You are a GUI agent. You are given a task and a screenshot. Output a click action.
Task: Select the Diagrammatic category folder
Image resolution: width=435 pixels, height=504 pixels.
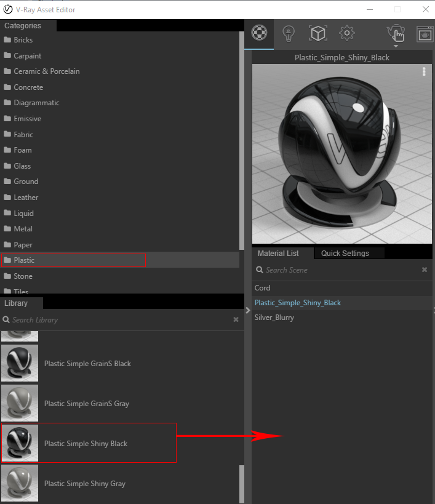120,103
